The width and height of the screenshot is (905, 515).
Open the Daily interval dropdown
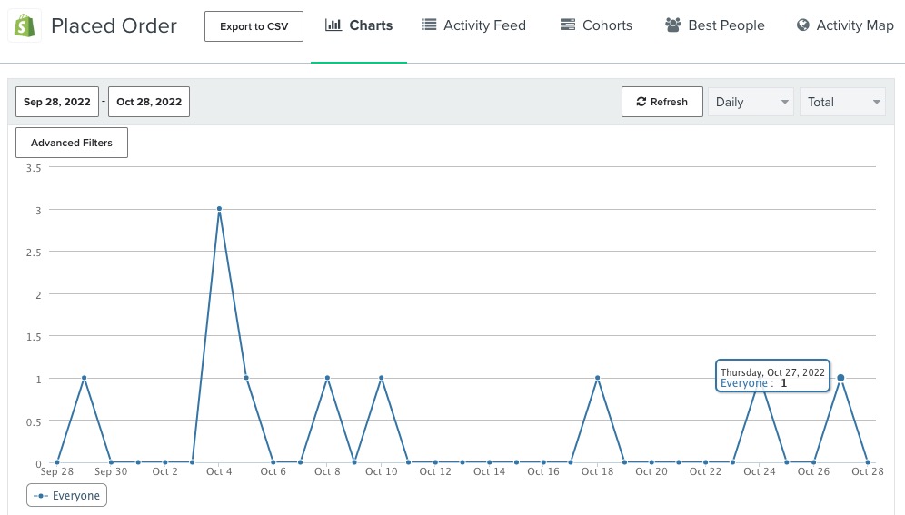point(751,102)
